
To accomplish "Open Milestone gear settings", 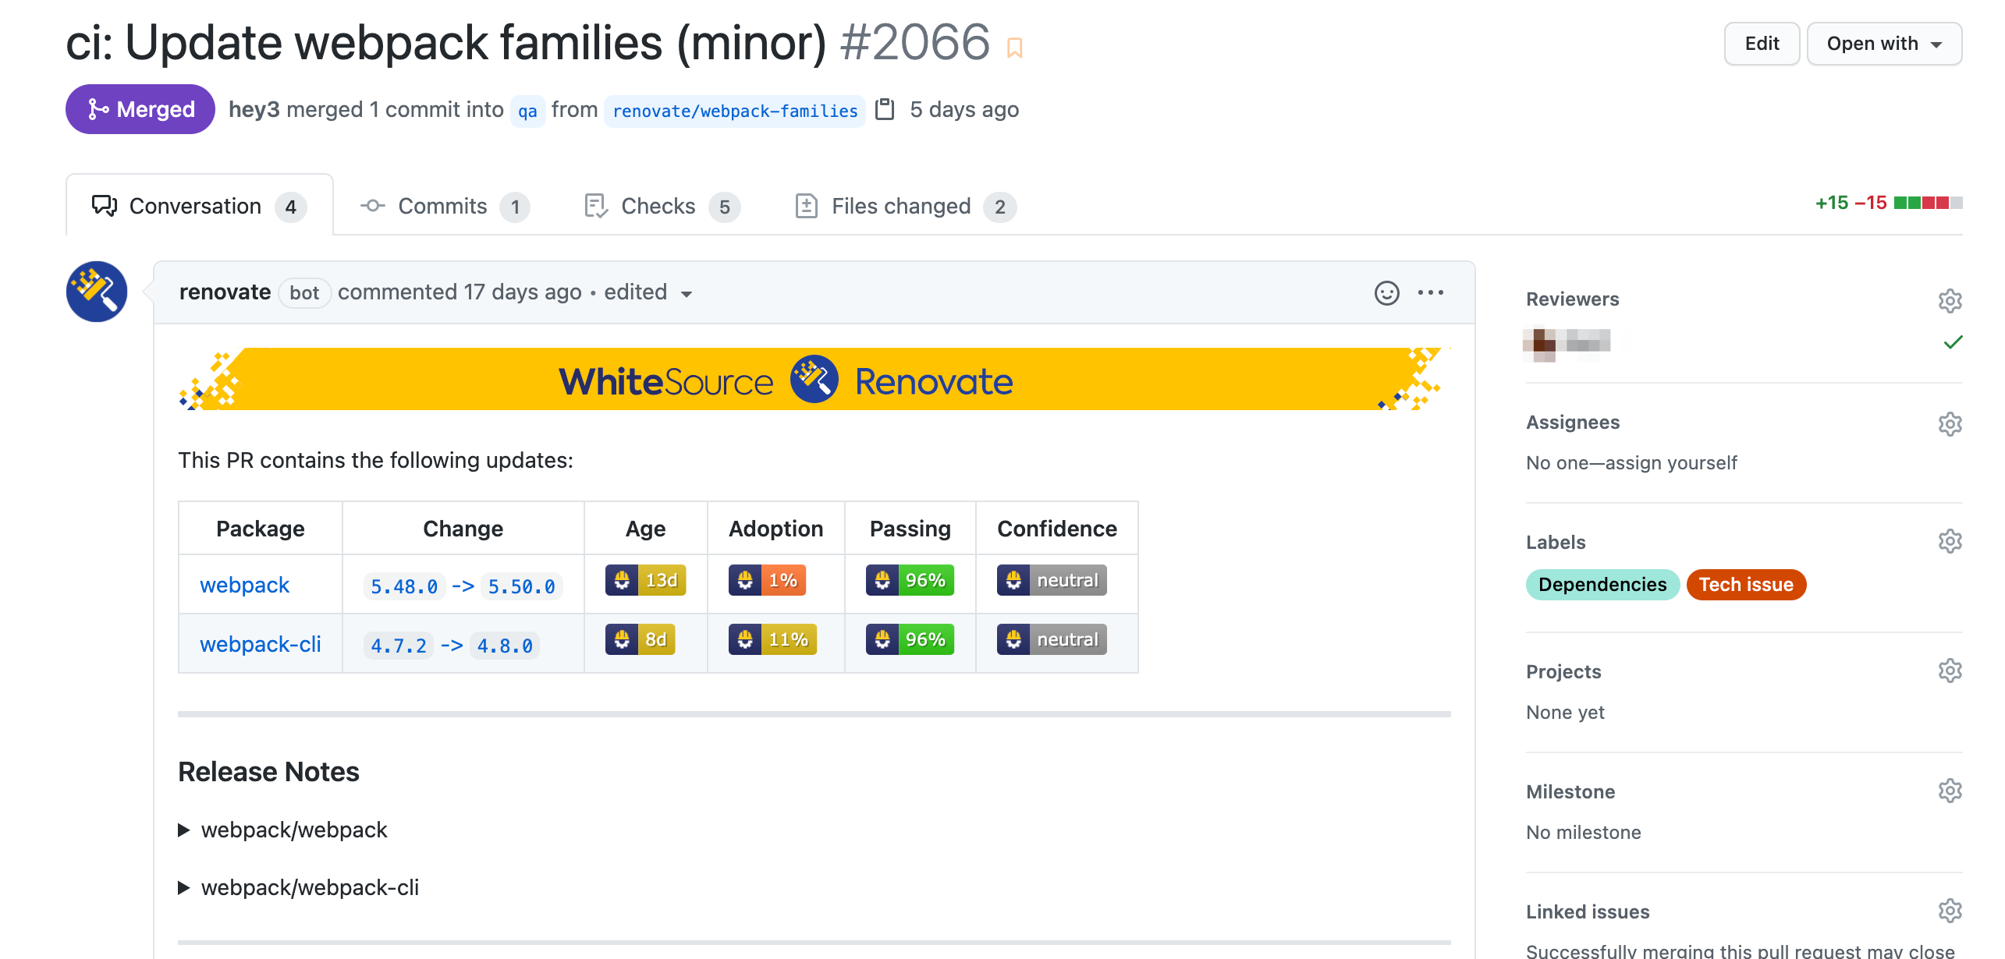I will point(1949,791).
